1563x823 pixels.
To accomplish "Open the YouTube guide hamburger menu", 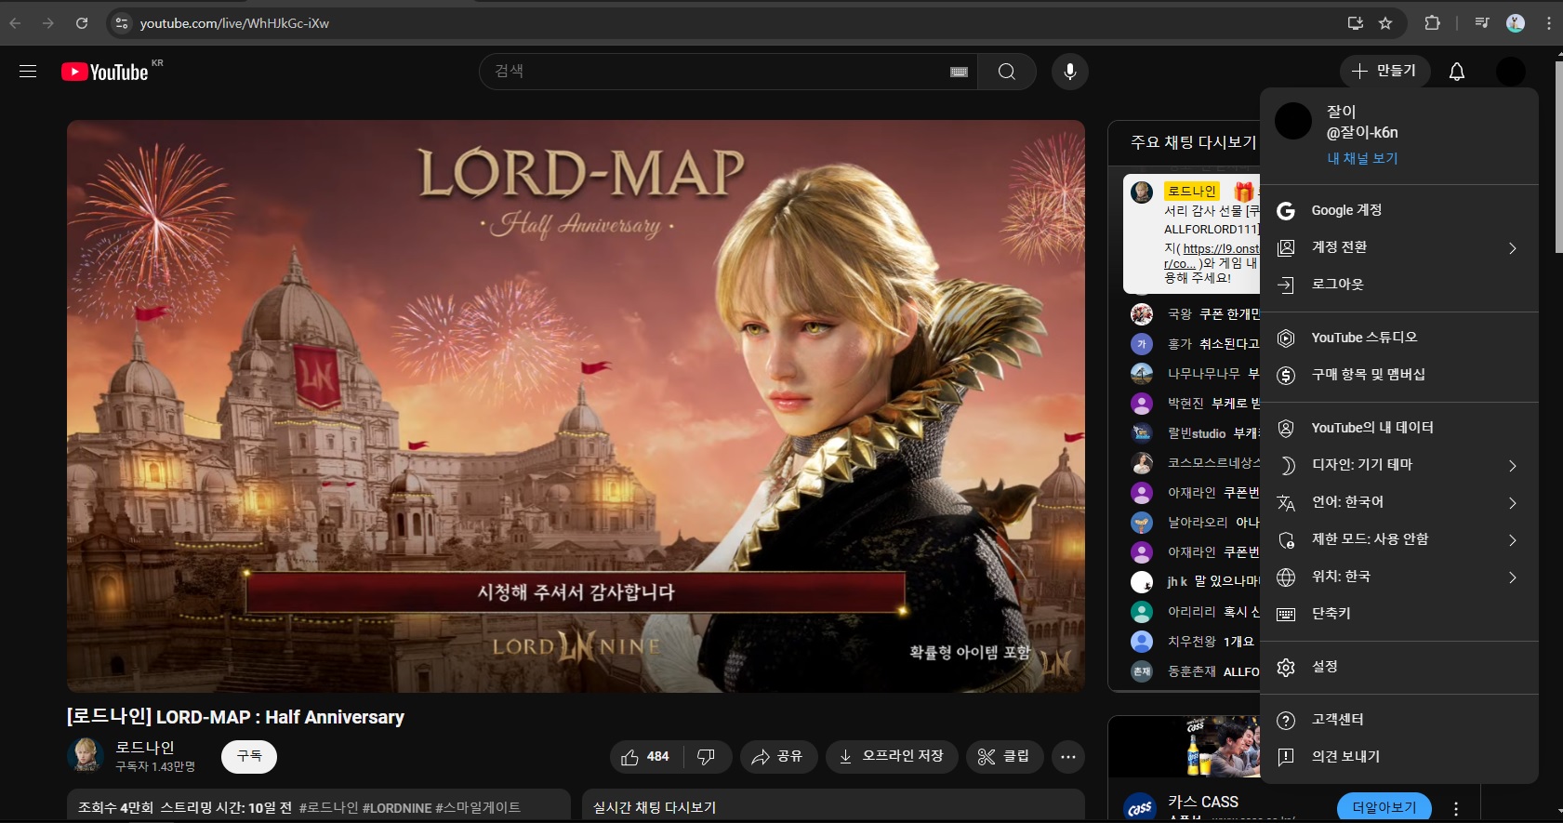I will 28,72.
